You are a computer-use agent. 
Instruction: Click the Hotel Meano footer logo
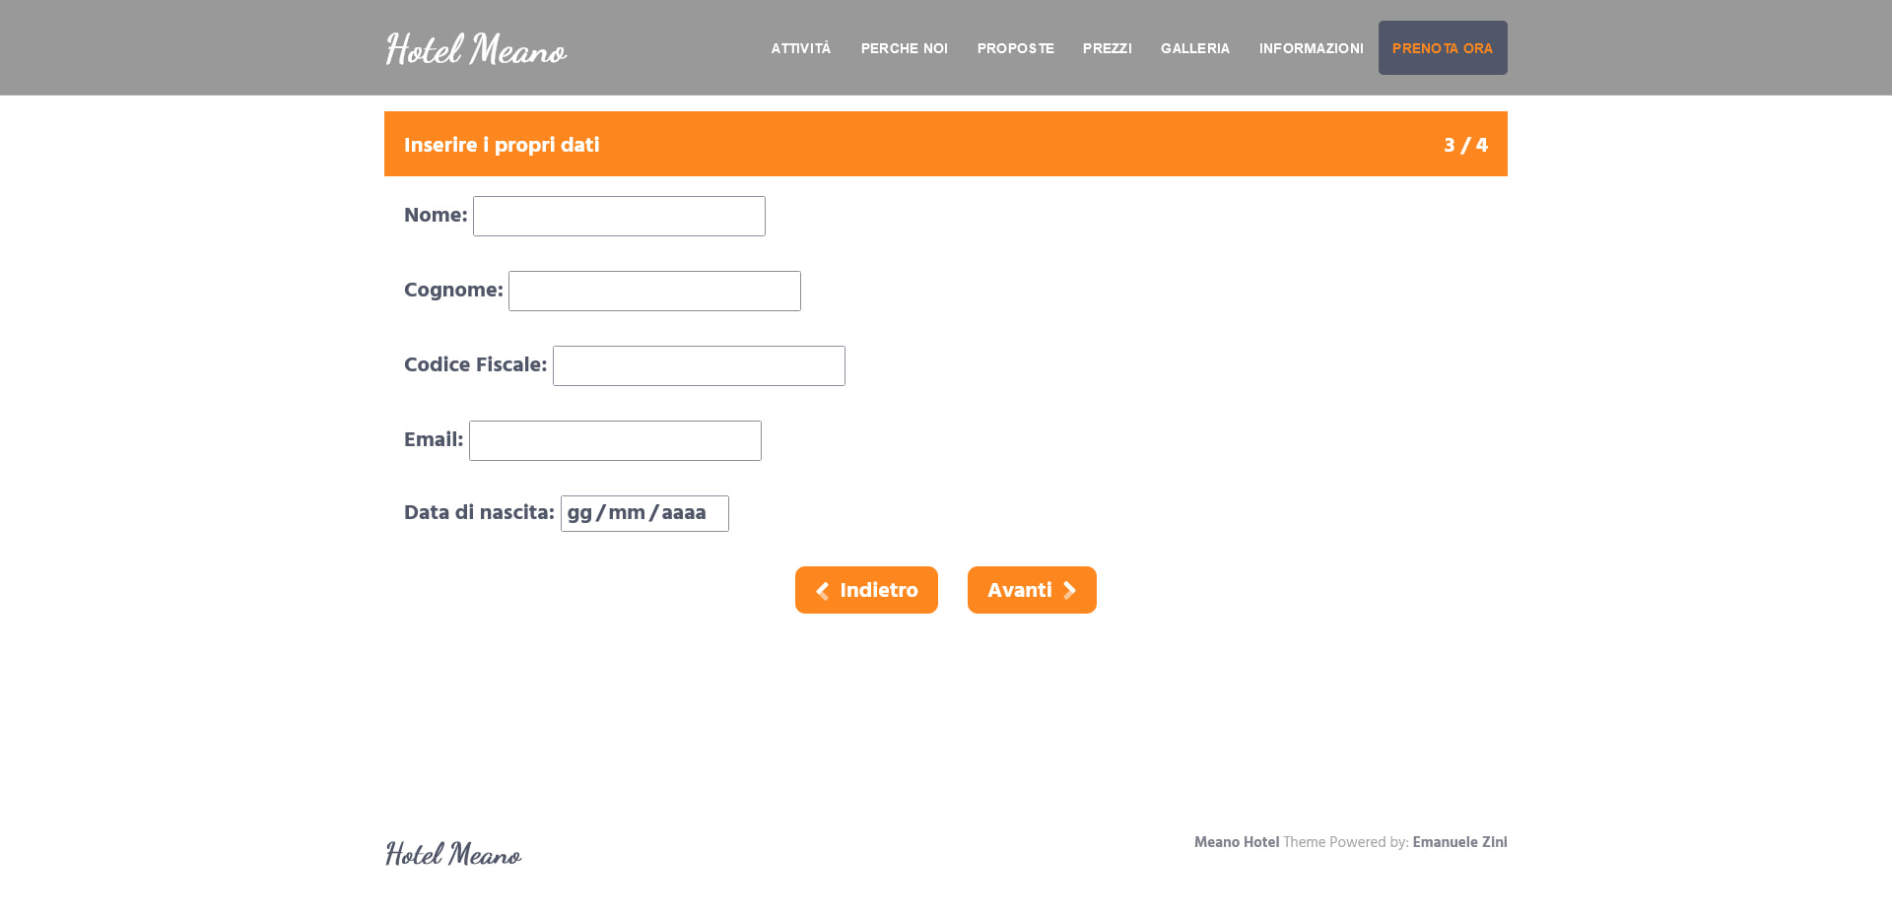click(453, 853)
